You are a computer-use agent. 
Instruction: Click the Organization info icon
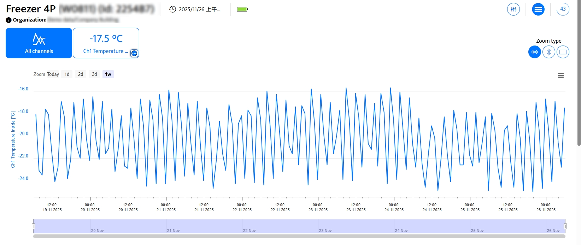point(9,20)
